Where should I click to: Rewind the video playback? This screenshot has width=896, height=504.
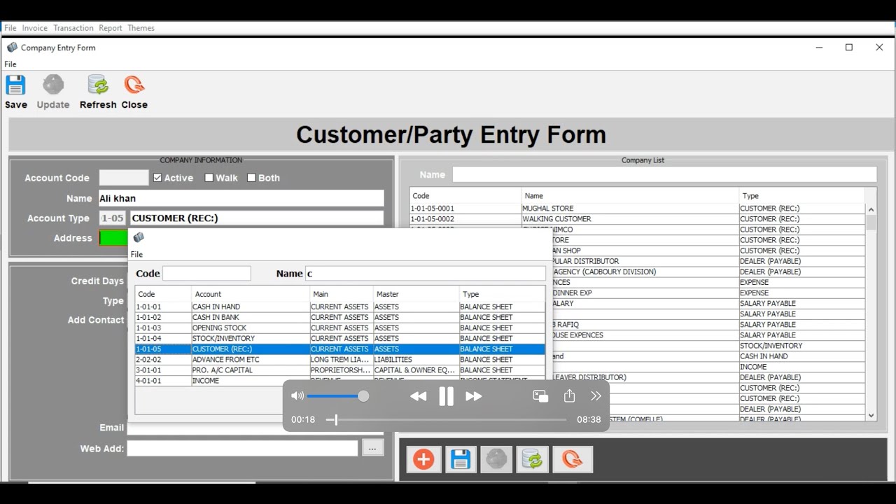pyautogui.click(x=418, y=396)
